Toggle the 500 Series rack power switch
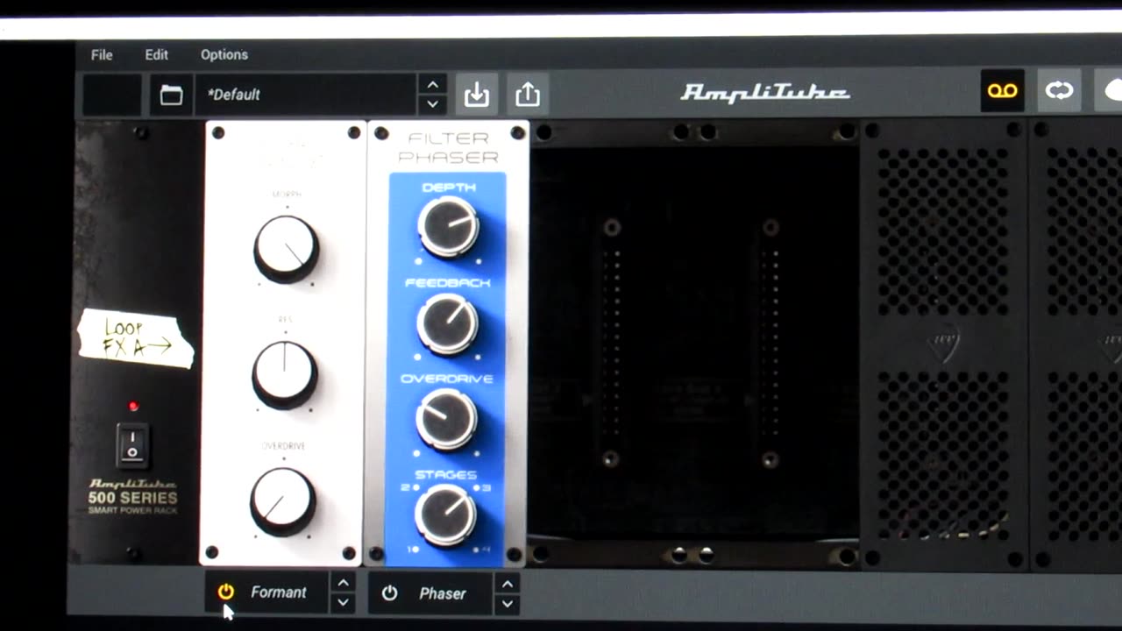The height and width of the screenshot is (631, 1122). (132, 445)
